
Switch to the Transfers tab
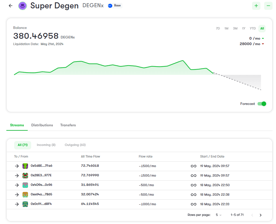click(68, 125)
